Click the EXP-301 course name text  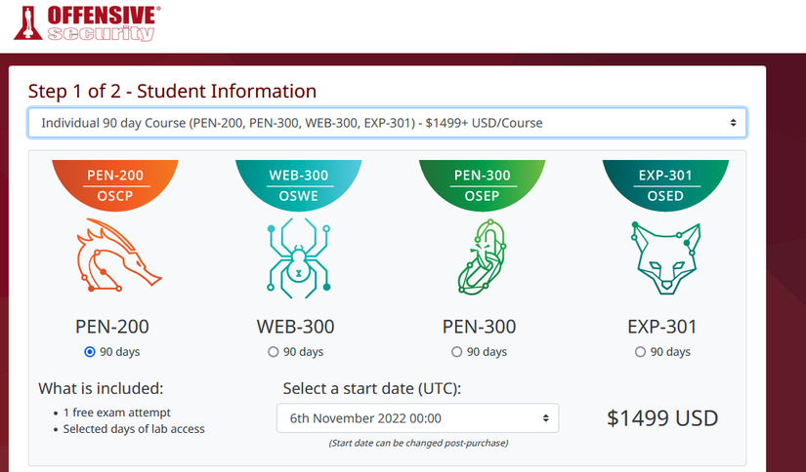[664, 327]
